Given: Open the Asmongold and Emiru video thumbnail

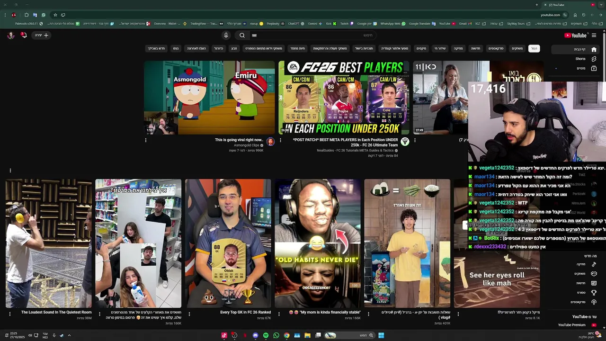Looking at the screenshot, I should (x=209, y=98).
